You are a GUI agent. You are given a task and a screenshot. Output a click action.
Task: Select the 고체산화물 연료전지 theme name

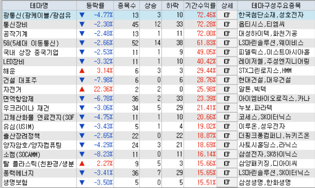[39, 118]
